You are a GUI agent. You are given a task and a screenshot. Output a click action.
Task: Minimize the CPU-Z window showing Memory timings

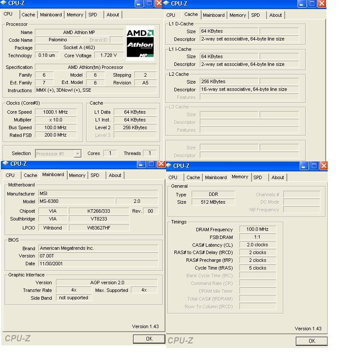(x=304, y=166)
